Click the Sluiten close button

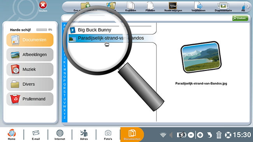point(43,7)
